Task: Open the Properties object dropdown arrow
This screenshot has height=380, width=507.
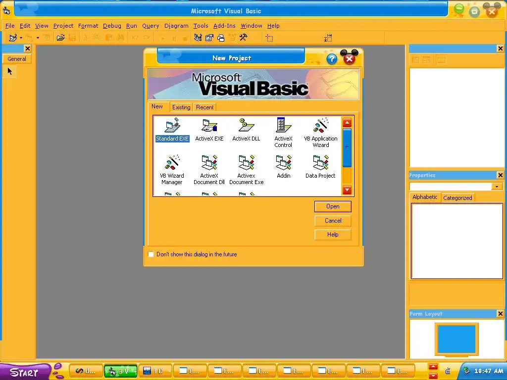Action: (497, 187)
